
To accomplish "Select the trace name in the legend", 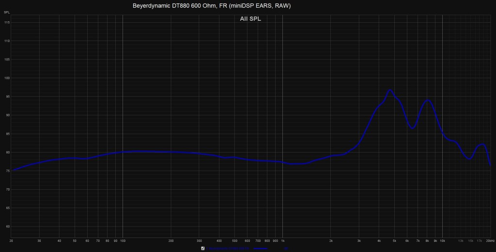I will tap(227, 249).
